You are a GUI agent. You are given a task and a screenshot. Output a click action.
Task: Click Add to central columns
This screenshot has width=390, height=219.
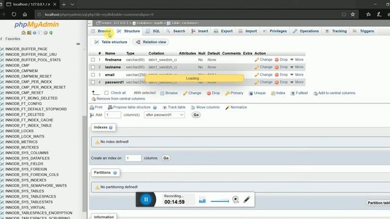[x=335, y=93]
